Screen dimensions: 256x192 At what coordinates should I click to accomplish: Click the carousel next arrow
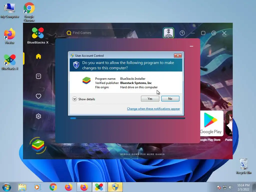229,104
